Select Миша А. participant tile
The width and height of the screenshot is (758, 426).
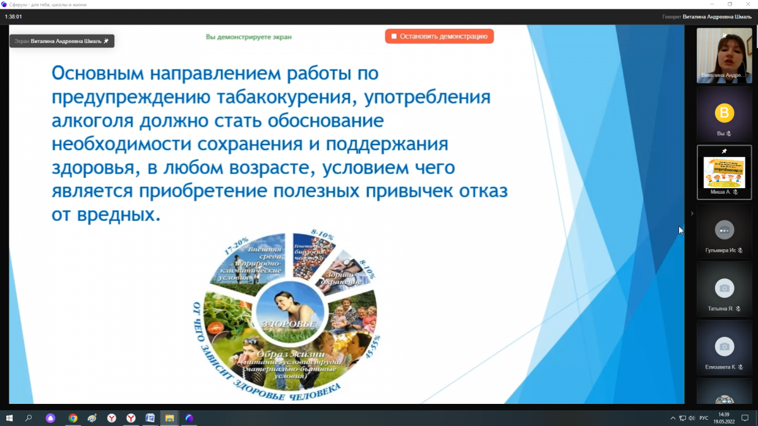click(x=724, y=172)
